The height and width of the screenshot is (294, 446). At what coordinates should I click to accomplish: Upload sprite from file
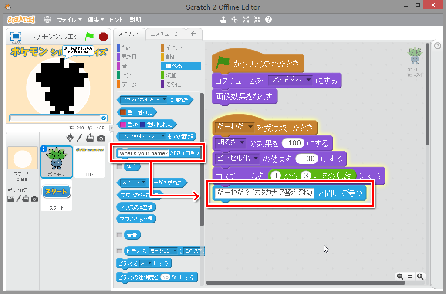(90, 138)
